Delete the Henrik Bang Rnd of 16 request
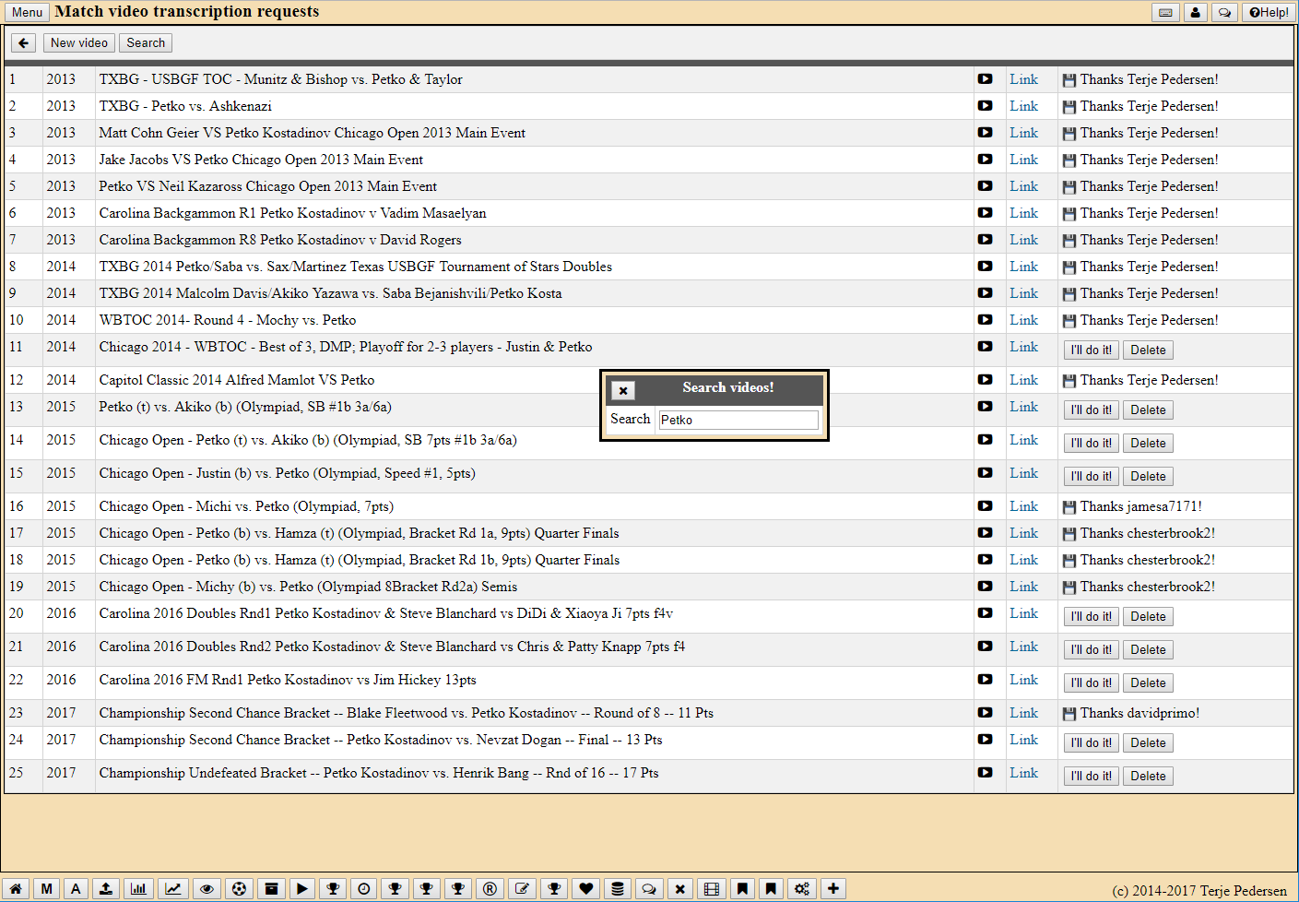 [1148, 777]
